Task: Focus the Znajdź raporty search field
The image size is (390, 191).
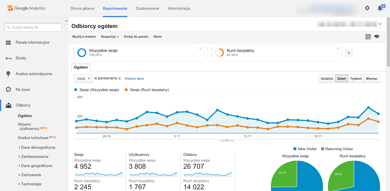Action: [33, 27]
